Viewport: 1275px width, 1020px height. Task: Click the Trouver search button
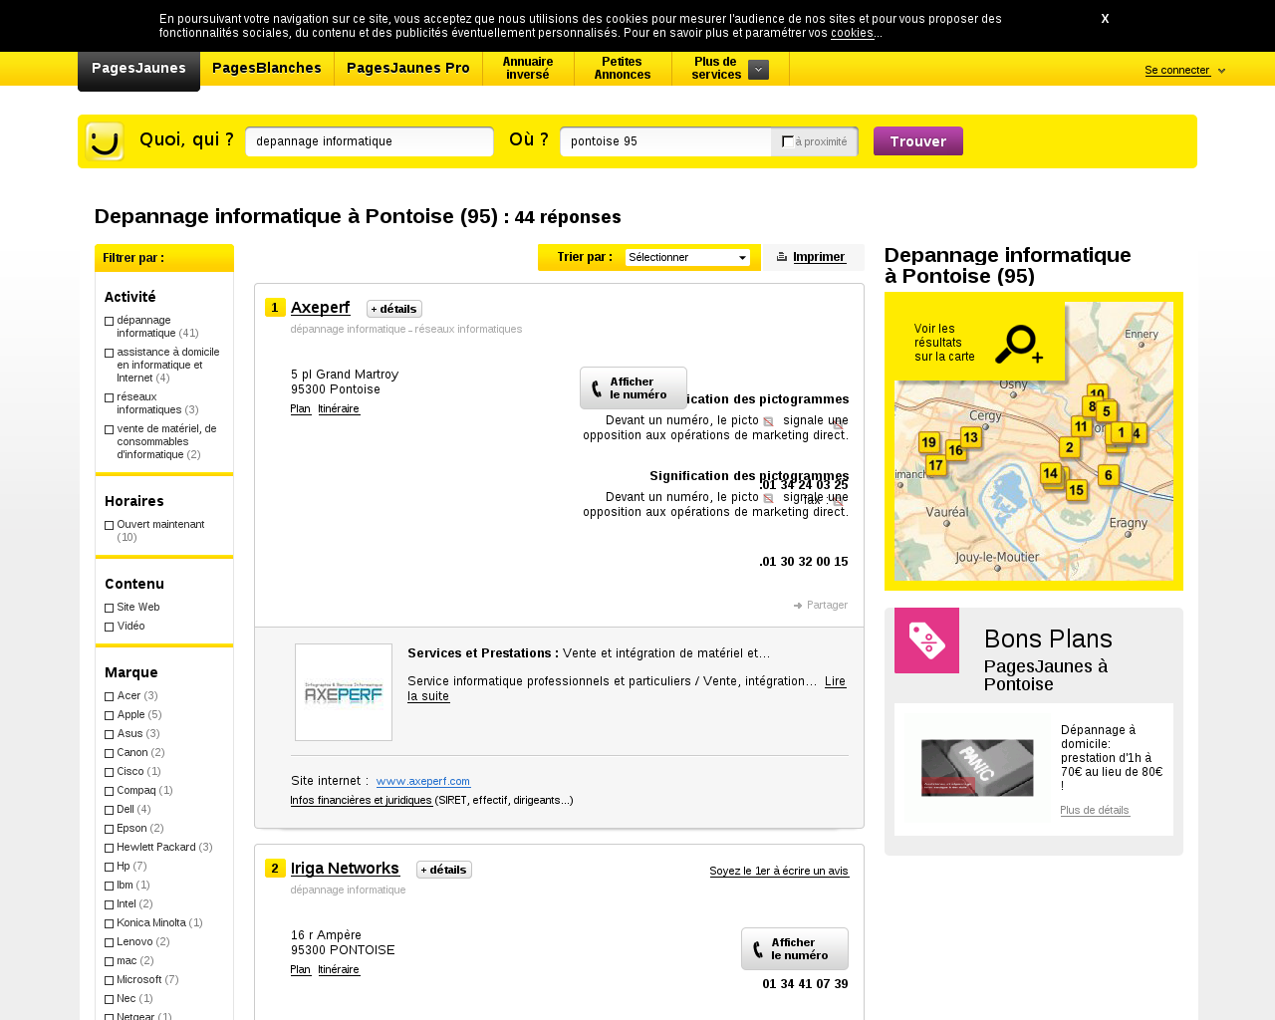(918, 141)
